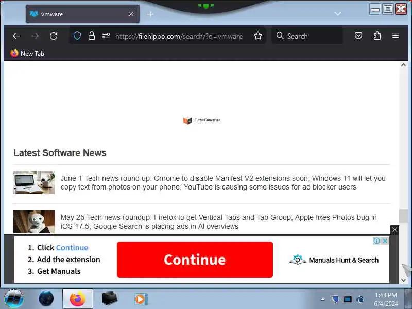The width and height of the screenshot is (412, 309).
Task: Click the AdChoices info icon
Action: [376, 241]
